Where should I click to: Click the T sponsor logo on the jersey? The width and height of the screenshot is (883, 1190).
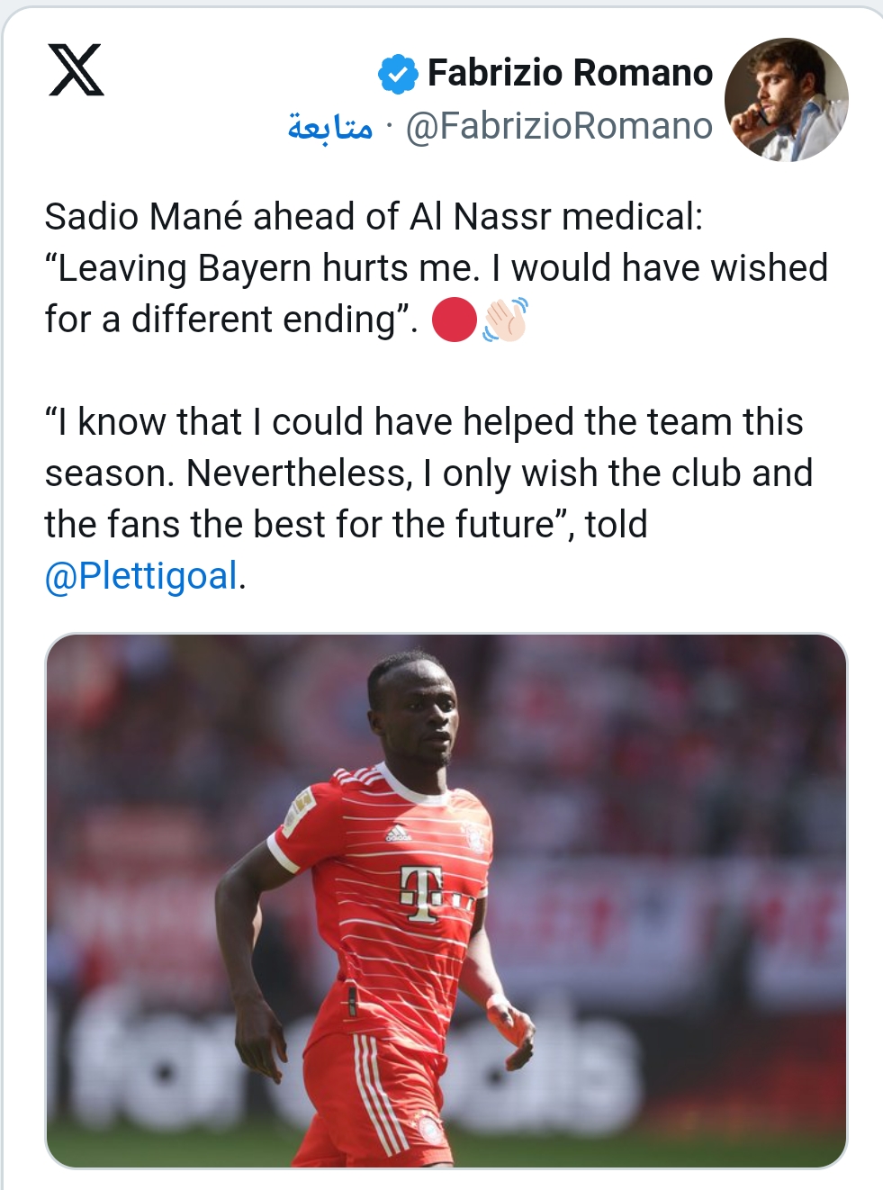tap(421, 892)
